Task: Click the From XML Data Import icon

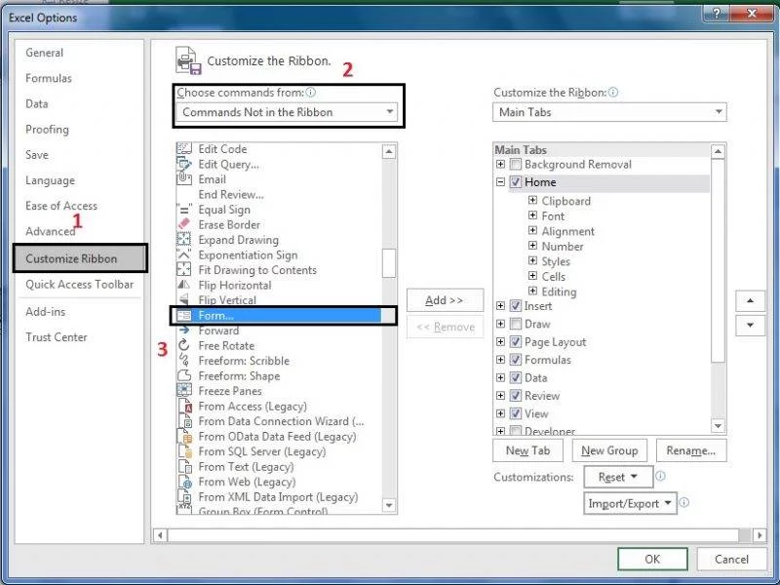Action: [x=185, y=497]
